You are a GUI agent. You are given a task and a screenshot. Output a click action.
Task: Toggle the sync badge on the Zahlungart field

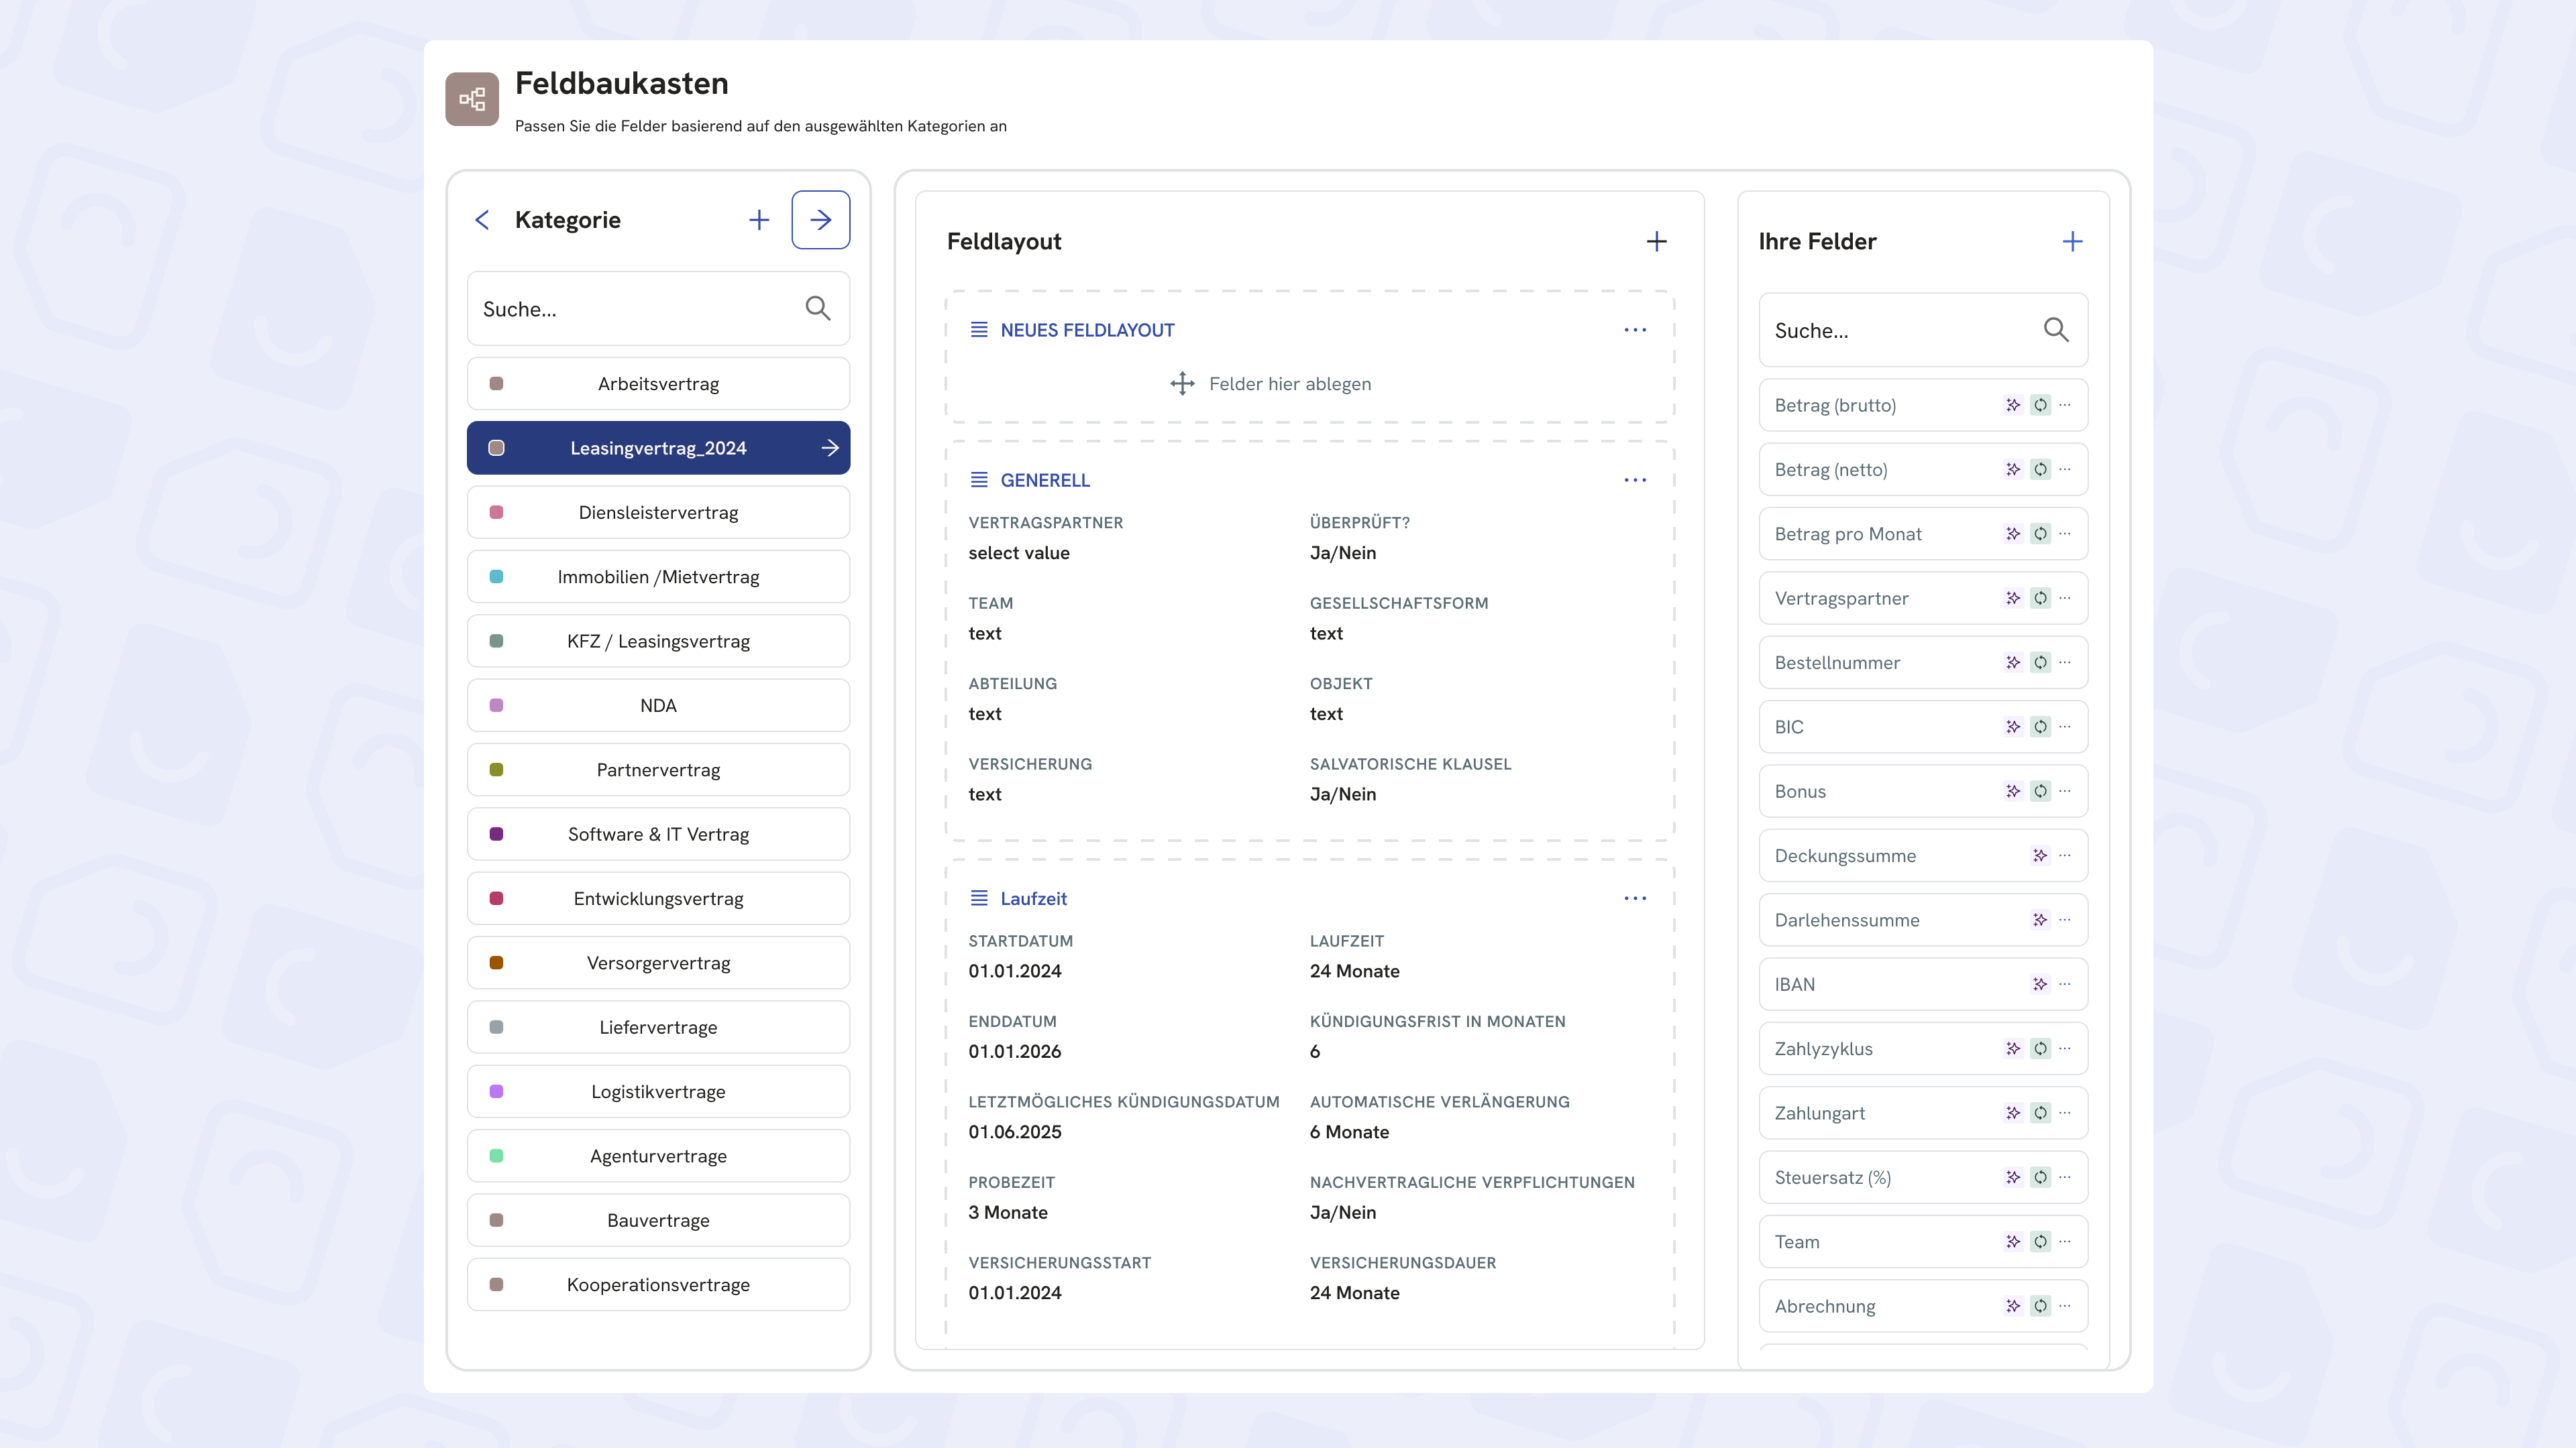pyautogui.click(x=2040, y=1113)
